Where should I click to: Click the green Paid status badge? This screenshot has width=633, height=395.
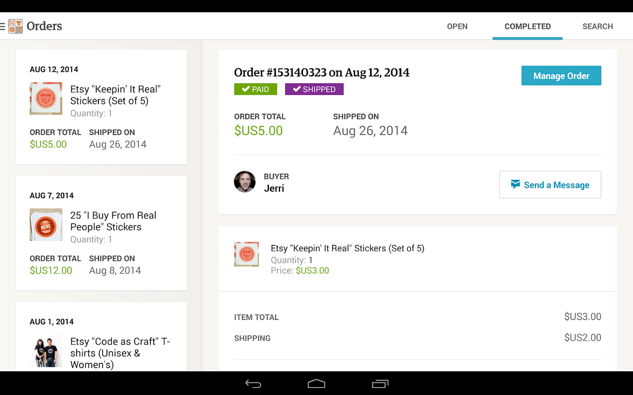pos(255,89)
